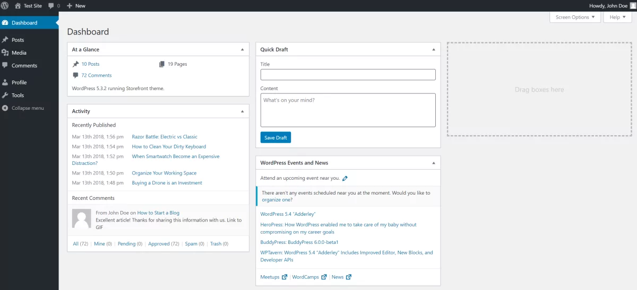637x290 pixels.
Task: Open the WordCamps external link
Action: point(309,277)
